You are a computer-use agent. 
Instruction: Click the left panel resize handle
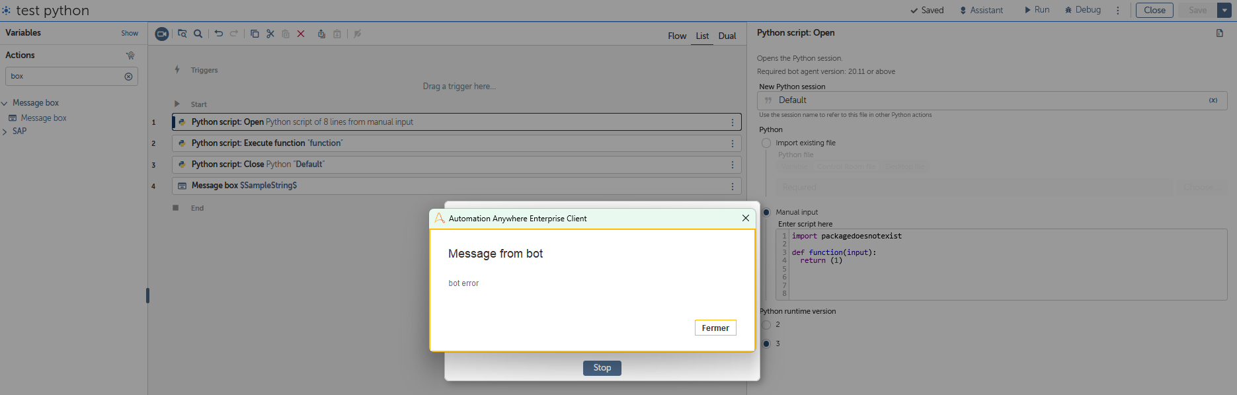147,295
